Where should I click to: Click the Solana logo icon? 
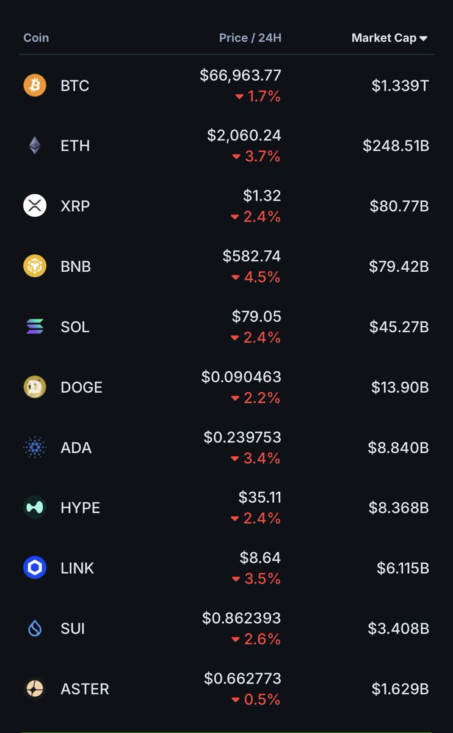point(35,327)
